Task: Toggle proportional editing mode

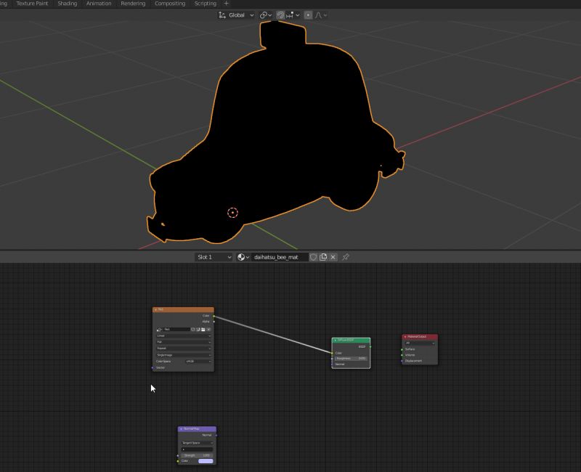Action: 309,15
